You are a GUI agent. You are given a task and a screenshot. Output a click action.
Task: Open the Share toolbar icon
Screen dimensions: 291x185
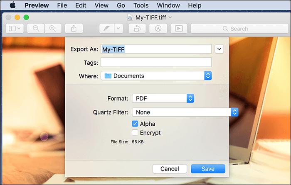(x=74, y=29)
